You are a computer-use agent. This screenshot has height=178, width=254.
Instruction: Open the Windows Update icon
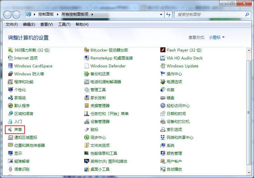pos(163,66)
